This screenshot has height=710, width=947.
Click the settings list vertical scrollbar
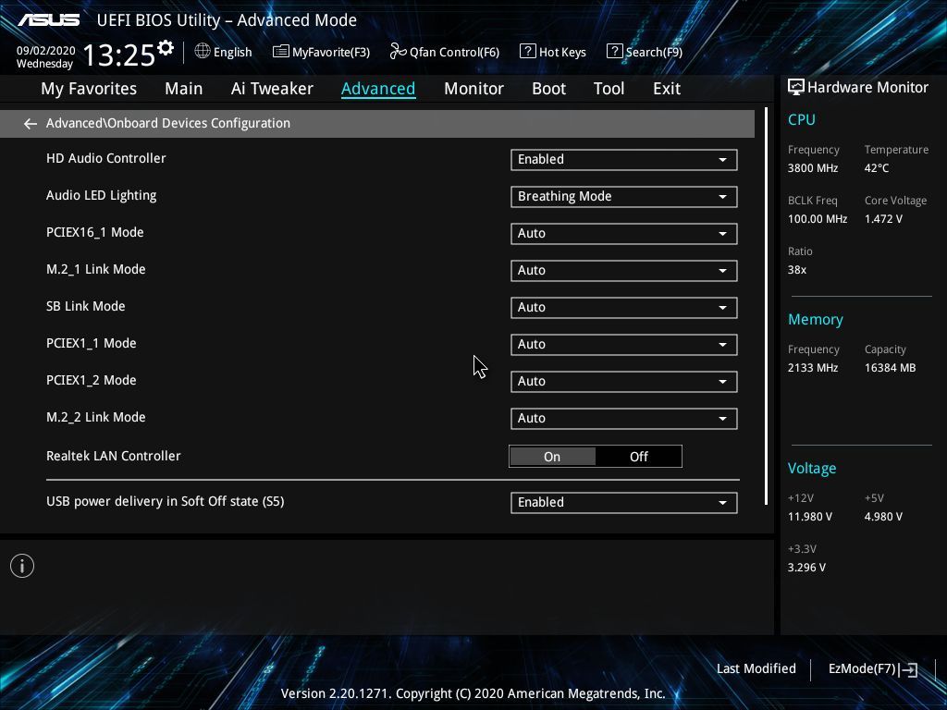click(766, 306)
